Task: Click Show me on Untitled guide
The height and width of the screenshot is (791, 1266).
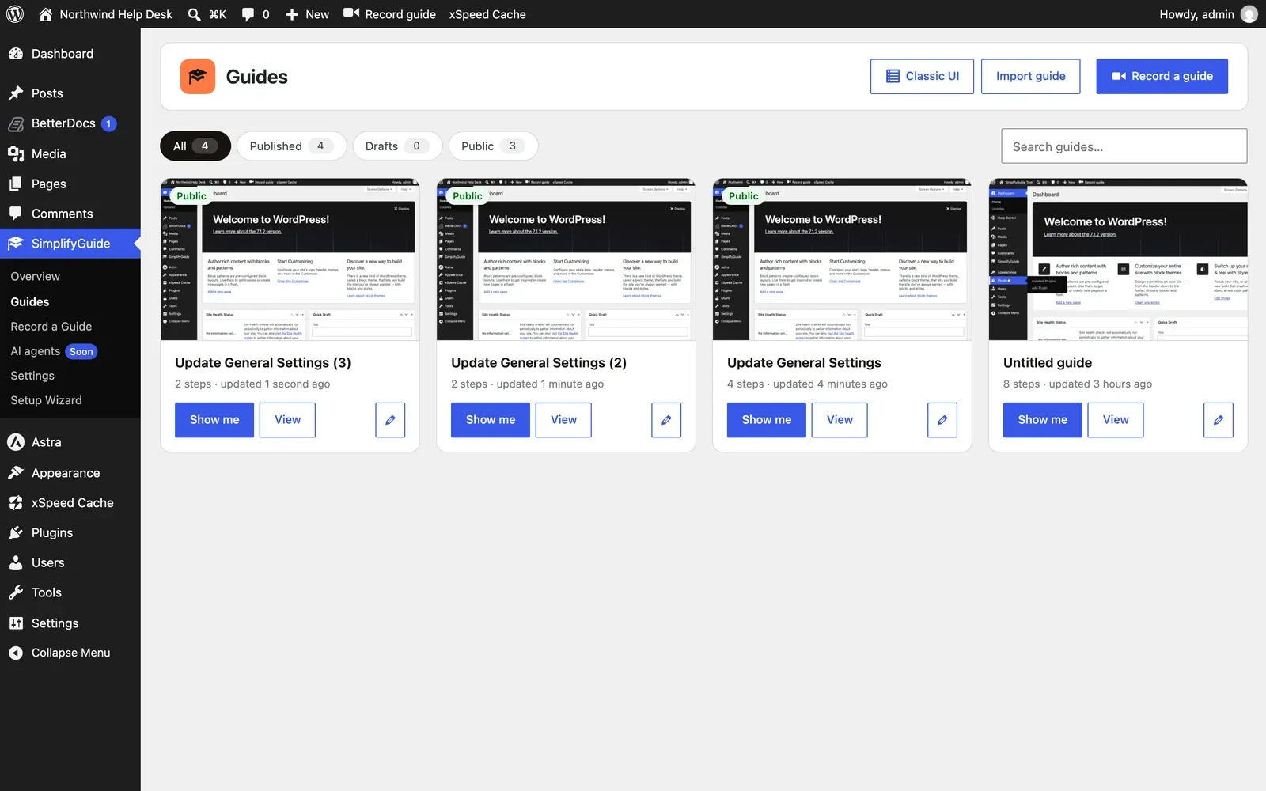Action: click(x=1042, y=420)
